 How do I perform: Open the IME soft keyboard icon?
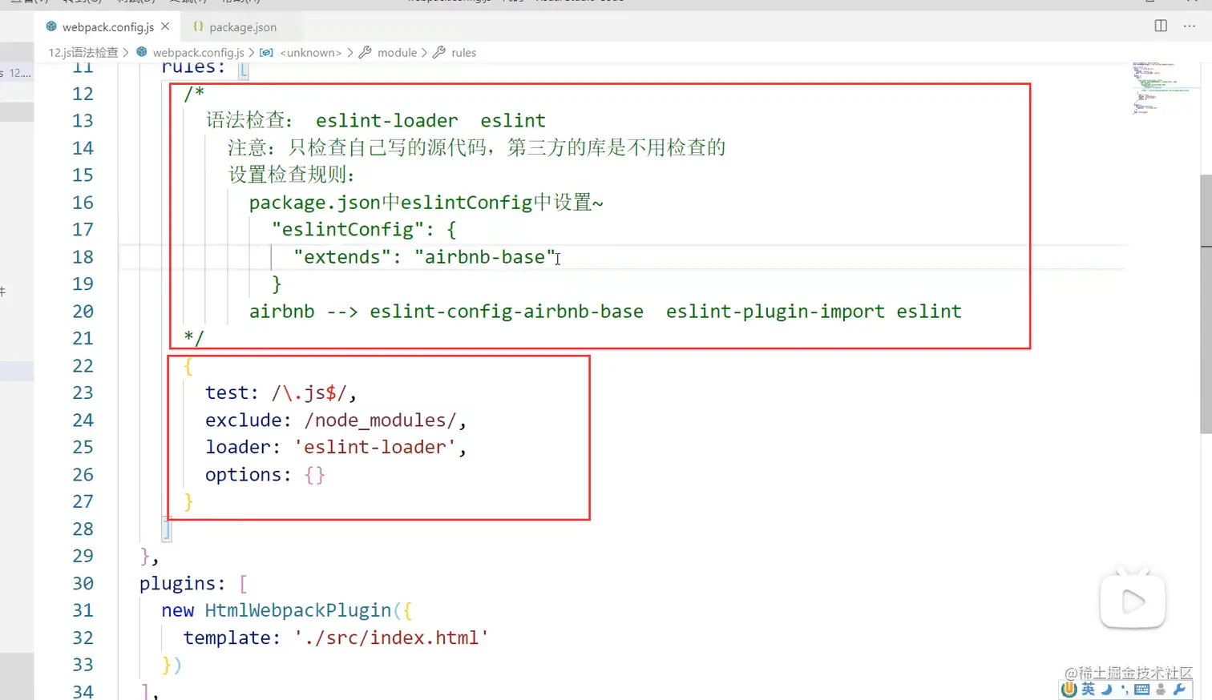[x=1142, y=690]
